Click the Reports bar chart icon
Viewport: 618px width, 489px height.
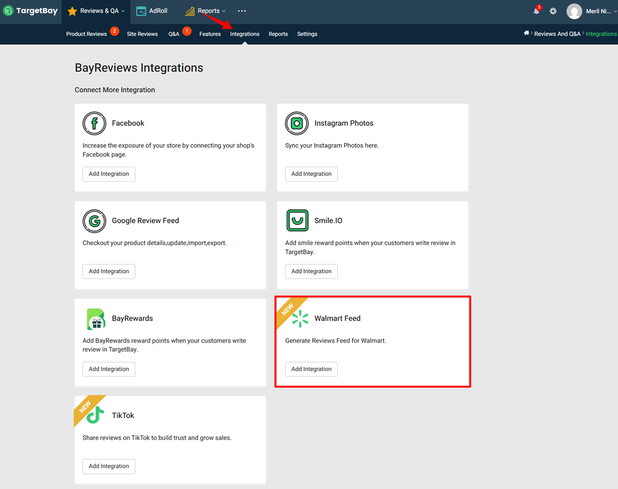tap(190, 11)
